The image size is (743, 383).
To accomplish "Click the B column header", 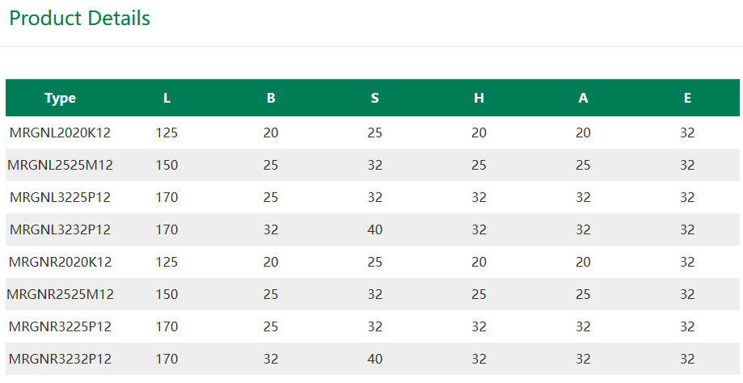I will point(271,98).
